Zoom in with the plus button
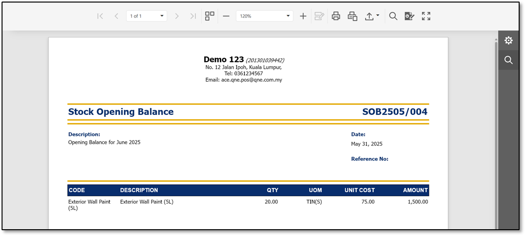526x236 pixels. 303,16
